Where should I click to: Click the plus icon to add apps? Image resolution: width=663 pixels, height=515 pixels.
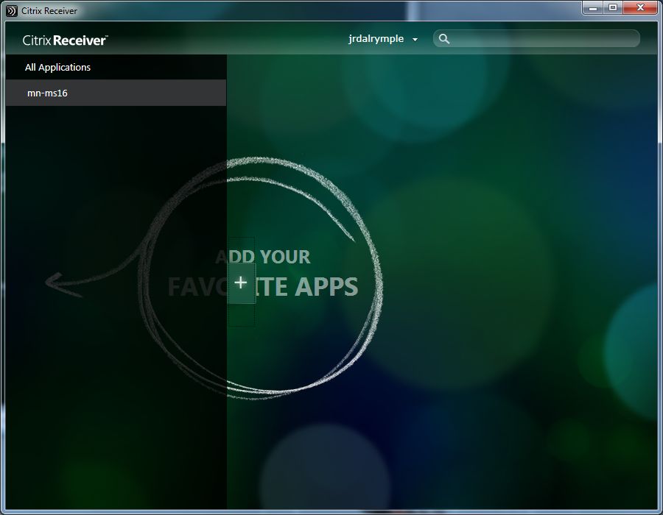point(241,283)
